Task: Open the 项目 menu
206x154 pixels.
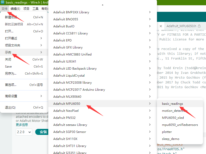Action: (26, 9)
